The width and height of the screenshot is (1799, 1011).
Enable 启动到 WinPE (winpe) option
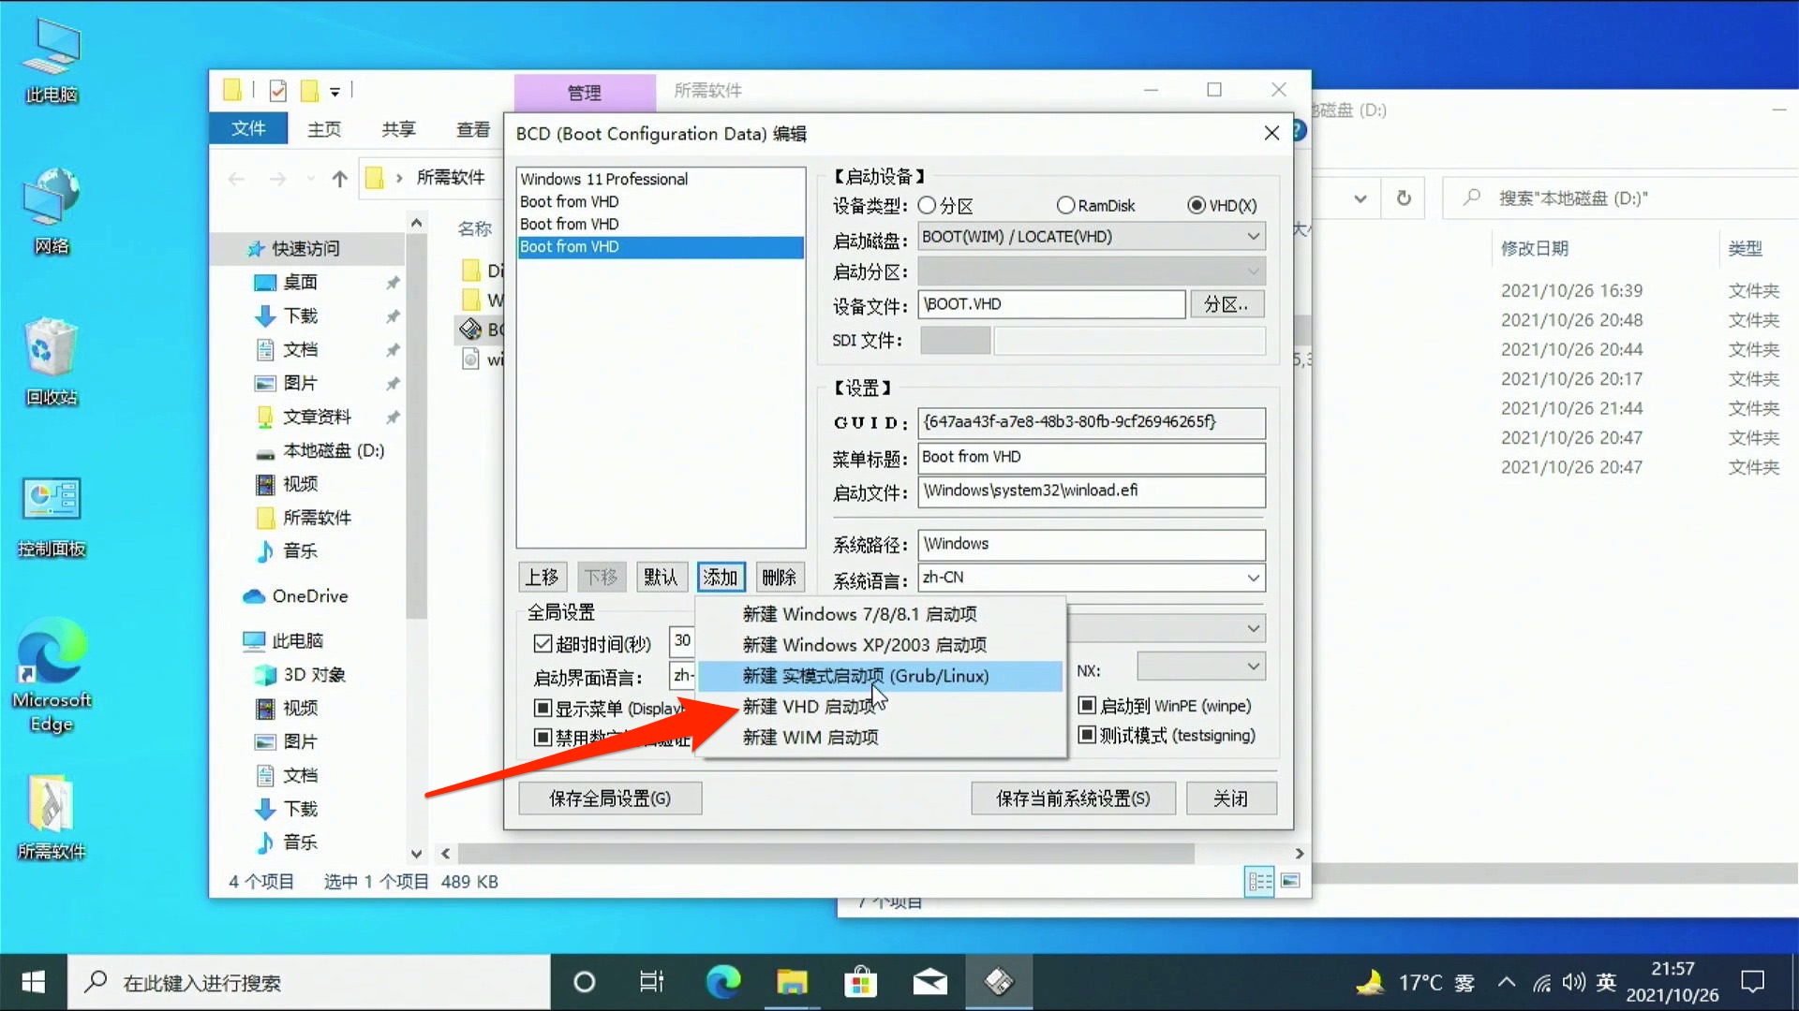point(1086,706)
